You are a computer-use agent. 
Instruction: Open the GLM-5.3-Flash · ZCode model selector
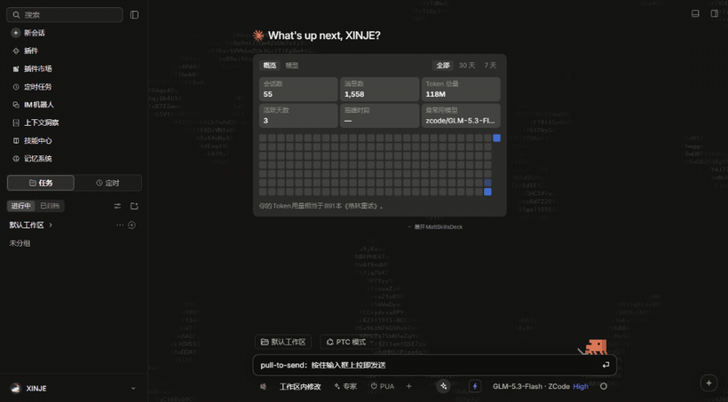(531, 386)
